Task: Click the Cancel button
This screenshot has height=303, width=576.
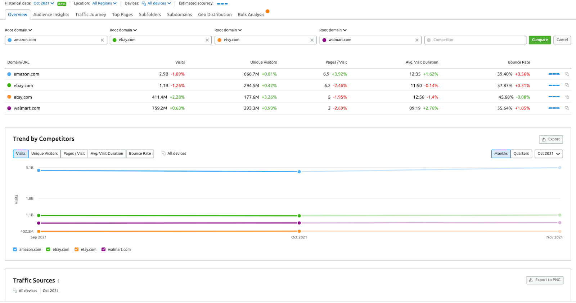Action: click(562, 40)
